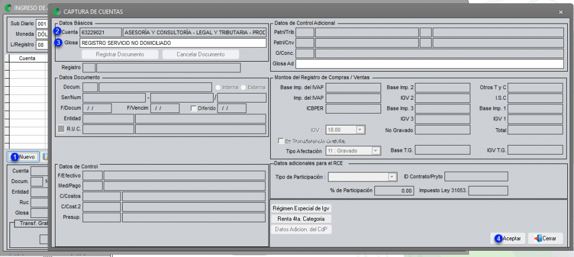Click the IGV 3 field
The width and height of the screenshot is (574, 257).
point(442,119)
